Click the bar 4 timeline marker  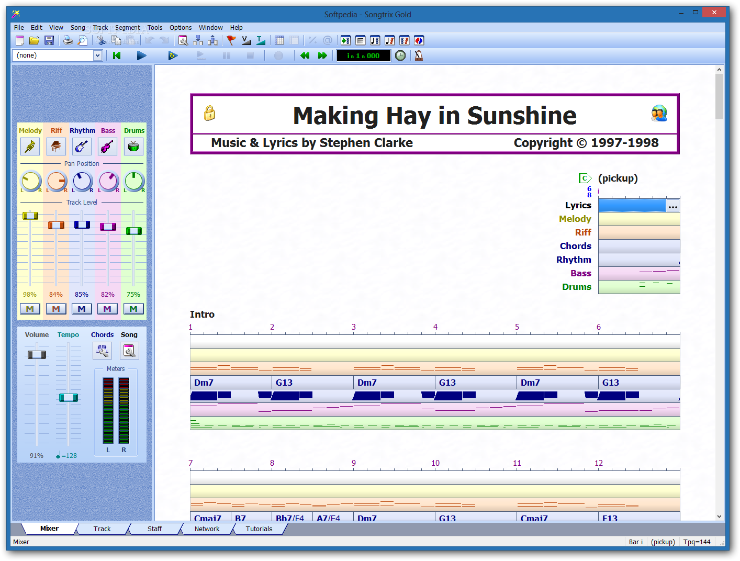435,327
